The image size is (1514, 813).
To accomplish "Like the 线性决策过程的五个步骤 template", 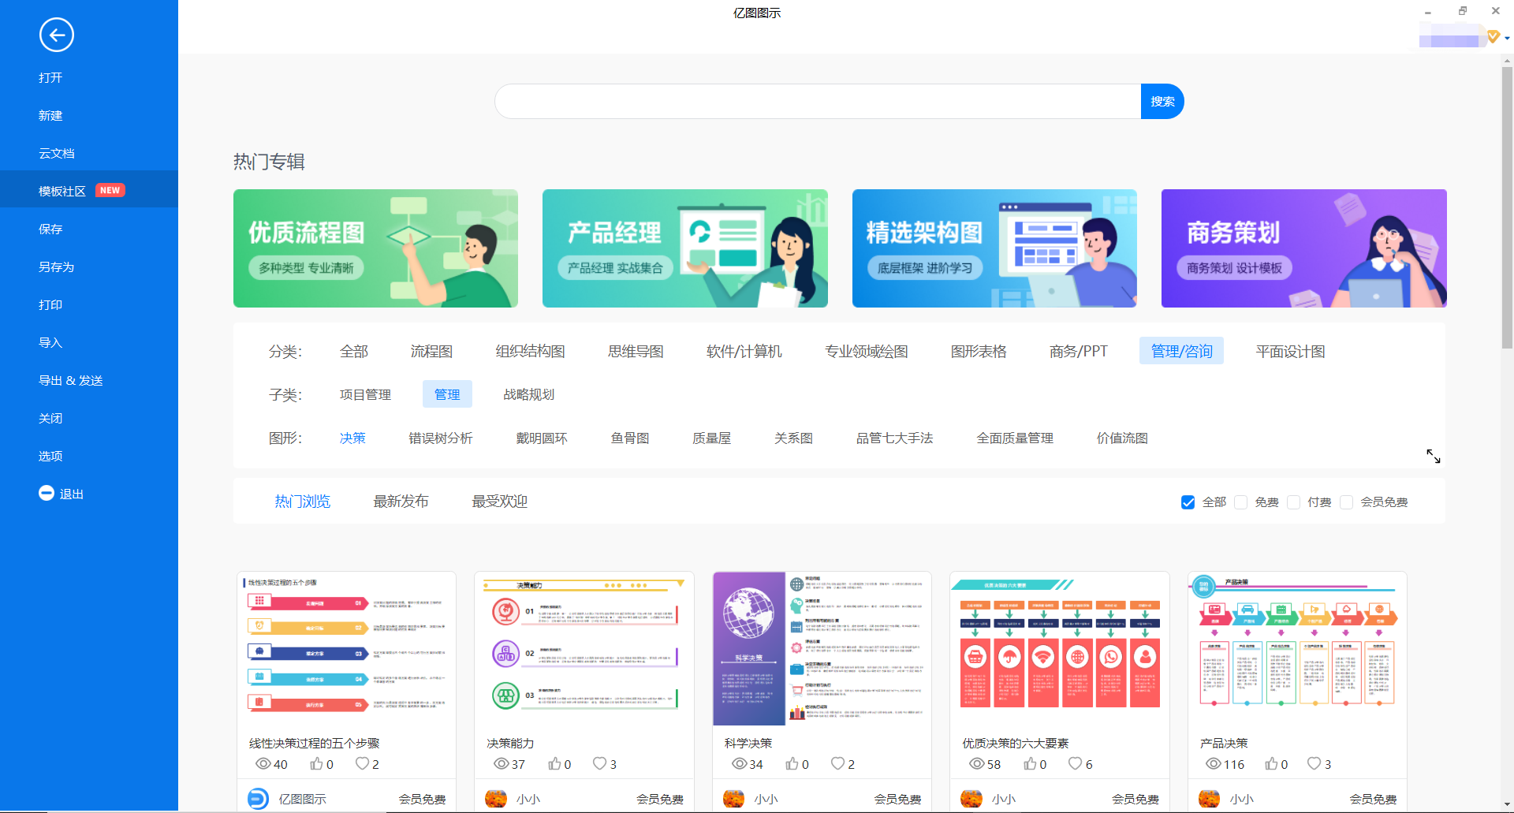I will coord(316,763).
